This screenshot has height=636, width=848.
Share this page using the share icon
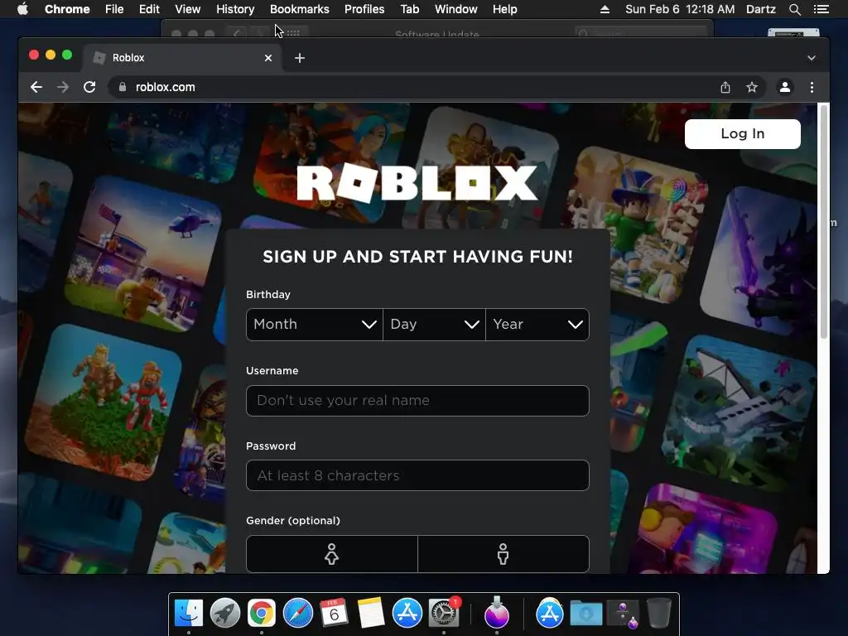(725, 87)
